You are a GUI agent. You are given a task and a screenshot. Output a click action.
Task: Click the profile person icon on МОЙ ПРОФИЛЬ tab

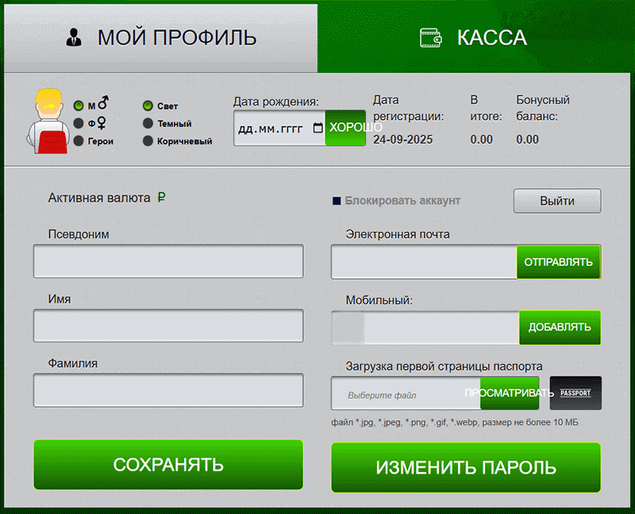tap(74, 37)
